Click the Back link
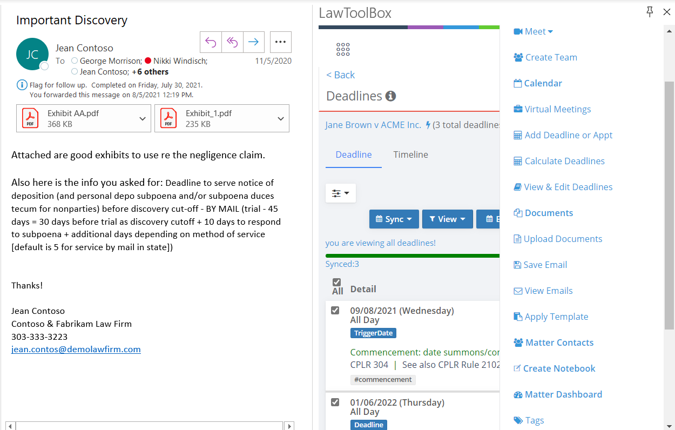 341,75
